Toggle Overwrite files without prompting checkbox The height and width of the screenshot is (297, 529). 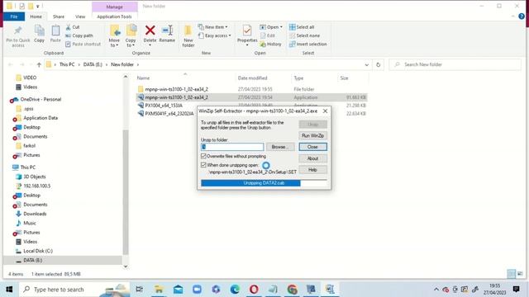[x=203, y=156]
